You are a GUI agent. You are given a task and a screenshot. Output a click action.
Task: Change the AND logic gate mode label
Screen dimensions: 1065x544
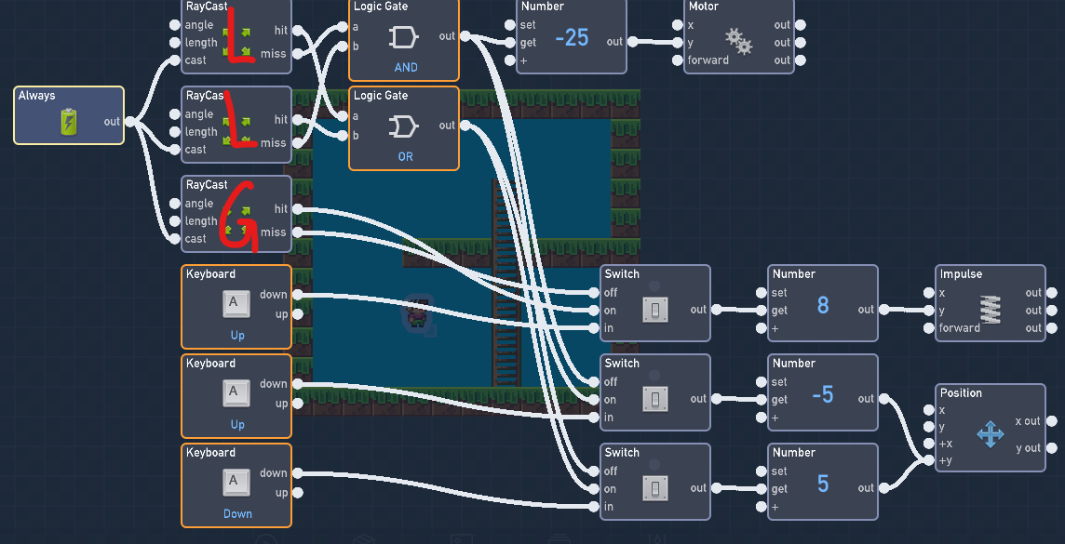pos(406,67)
